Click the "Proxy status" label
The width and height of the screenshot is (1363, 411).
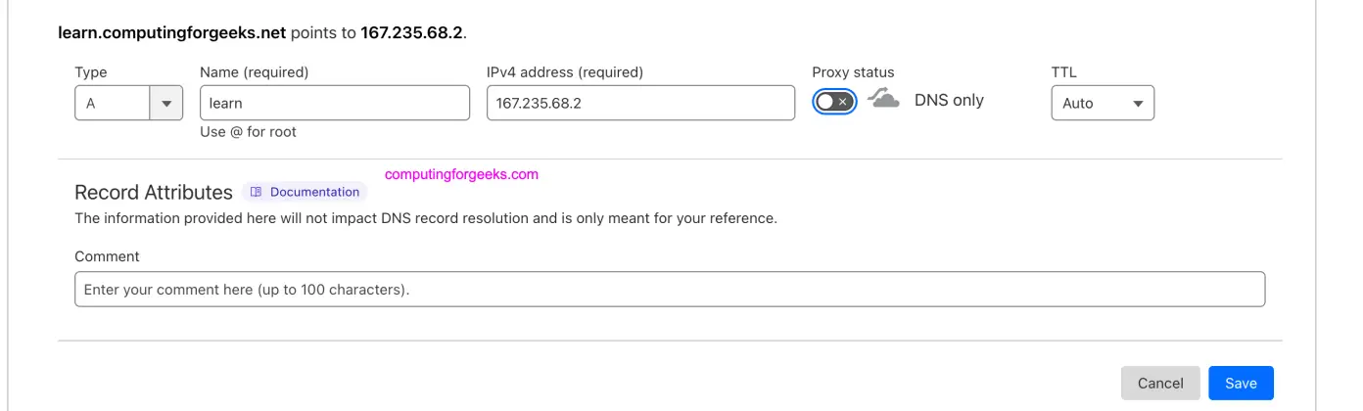click(x=853, y=72)
